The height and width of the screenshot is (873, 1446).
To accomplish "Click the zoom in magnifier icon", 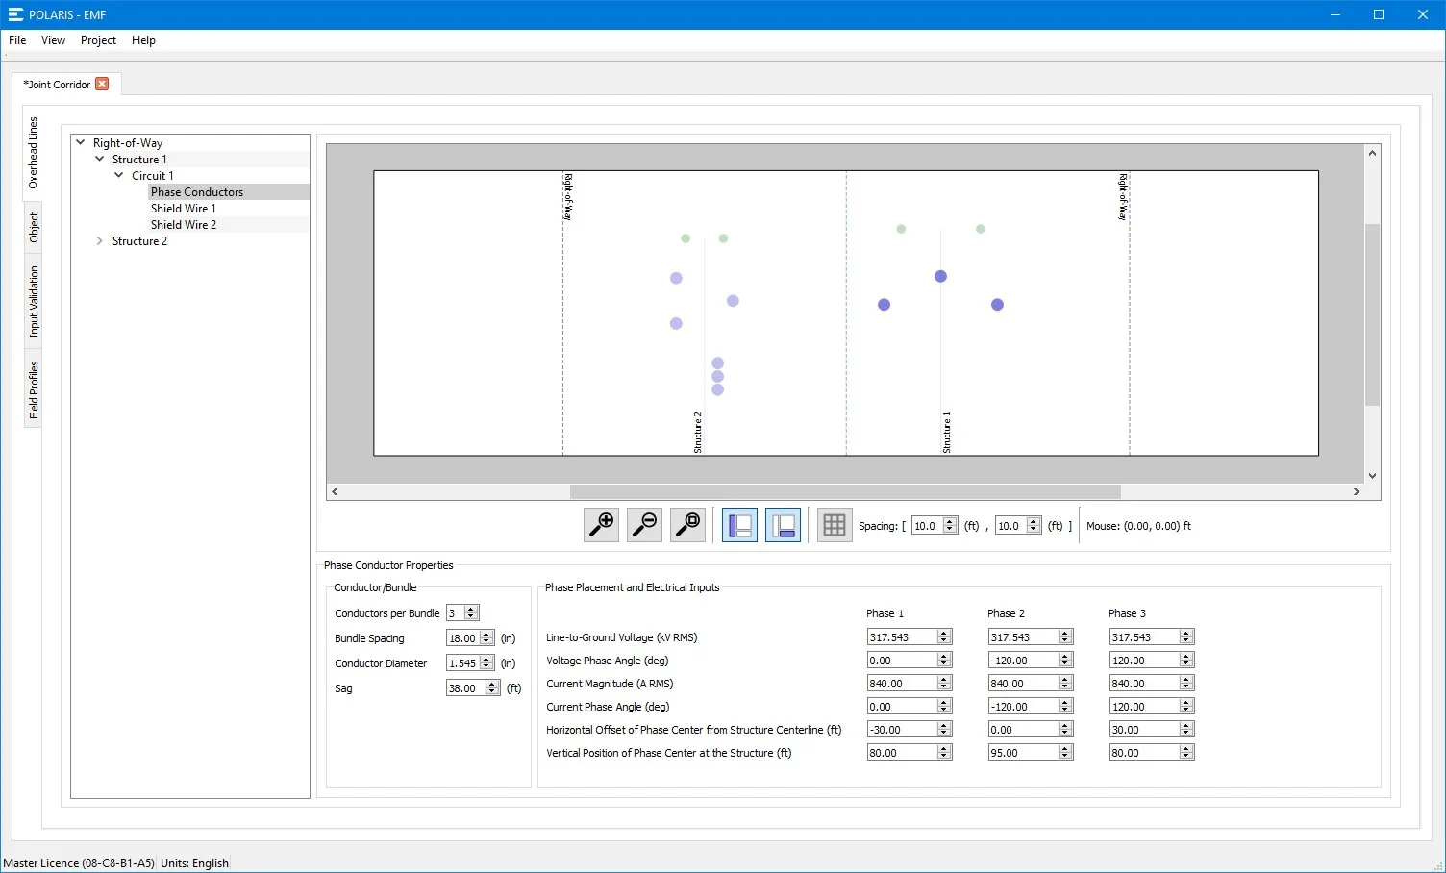I will click(x=600, y=525).
